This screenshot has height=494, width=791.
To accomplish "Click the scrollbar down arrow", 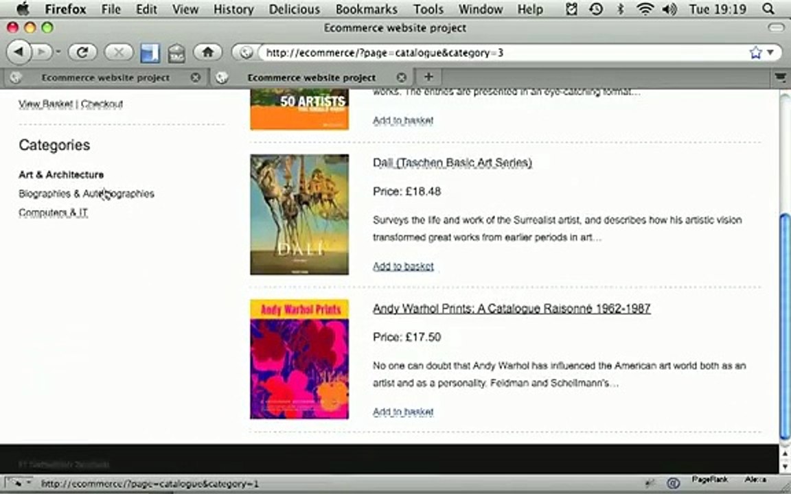I will pos(784,465).
